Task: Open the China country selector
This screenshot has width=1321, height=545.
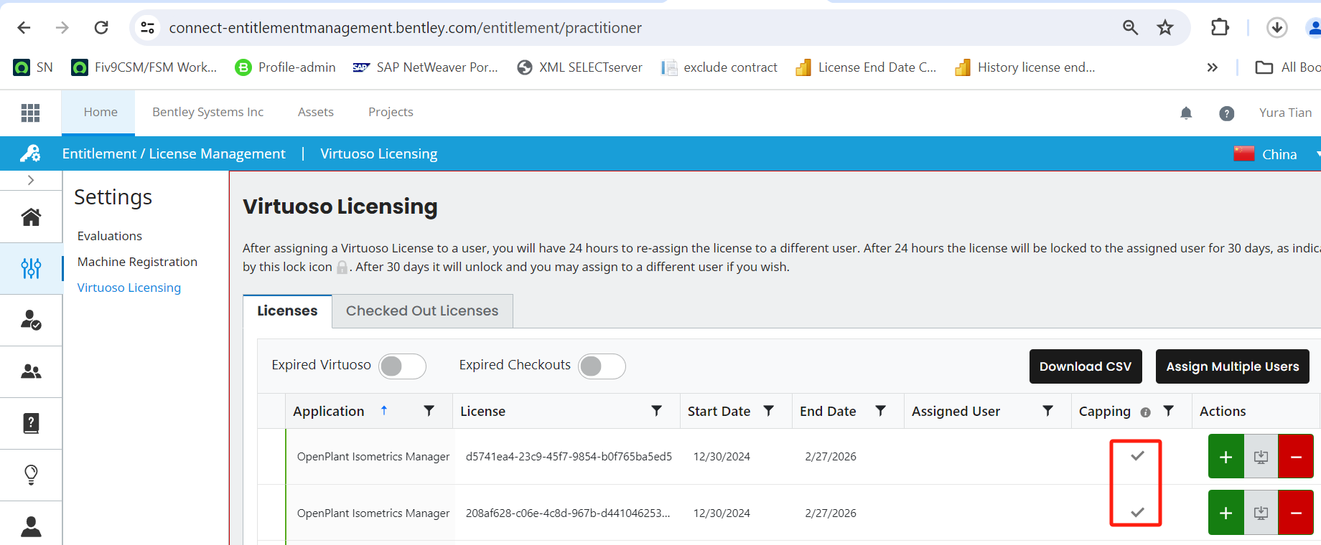Action: click(1277, 153)
